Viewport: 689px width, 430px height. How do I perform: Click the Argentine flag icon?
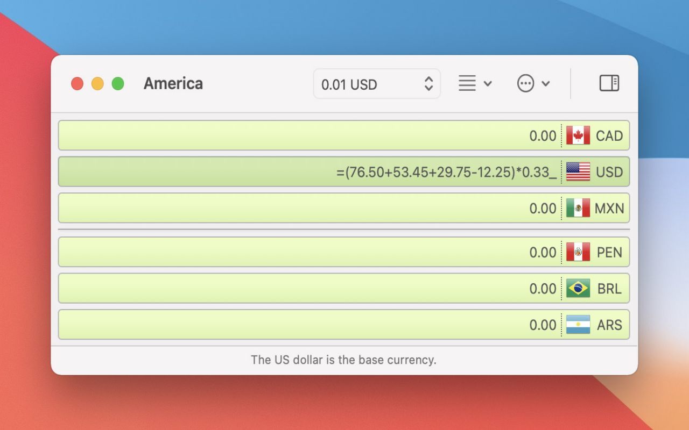pyautogui.click(x=578, y=325)
